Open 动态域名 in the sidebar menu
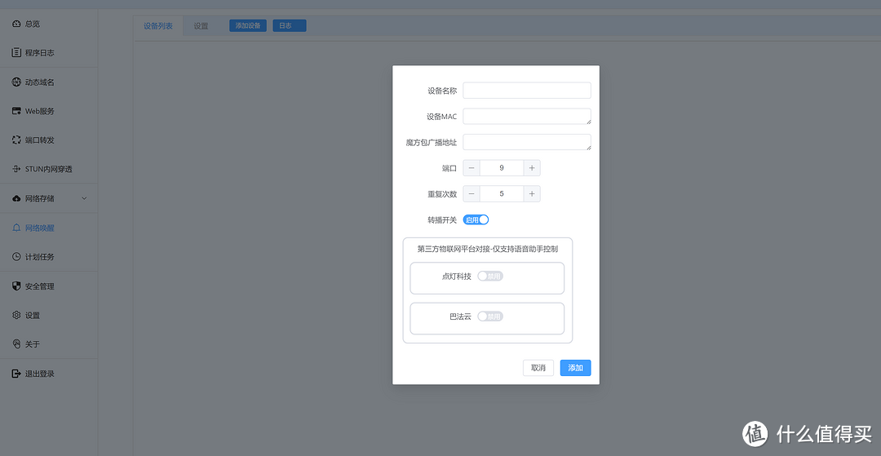The height and width of the screenshot is (456, 881). (48, 82)
